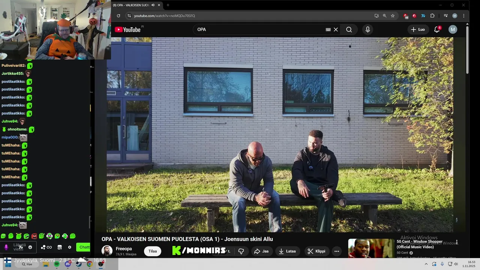The height and width of the screenshot is (270, 480).
Task: Click the Luo create button
Action: [x=418, y=30]
